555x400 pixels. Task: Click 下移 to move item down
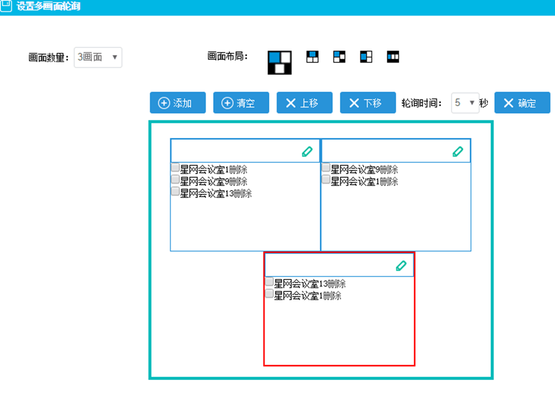pos(367,103)
